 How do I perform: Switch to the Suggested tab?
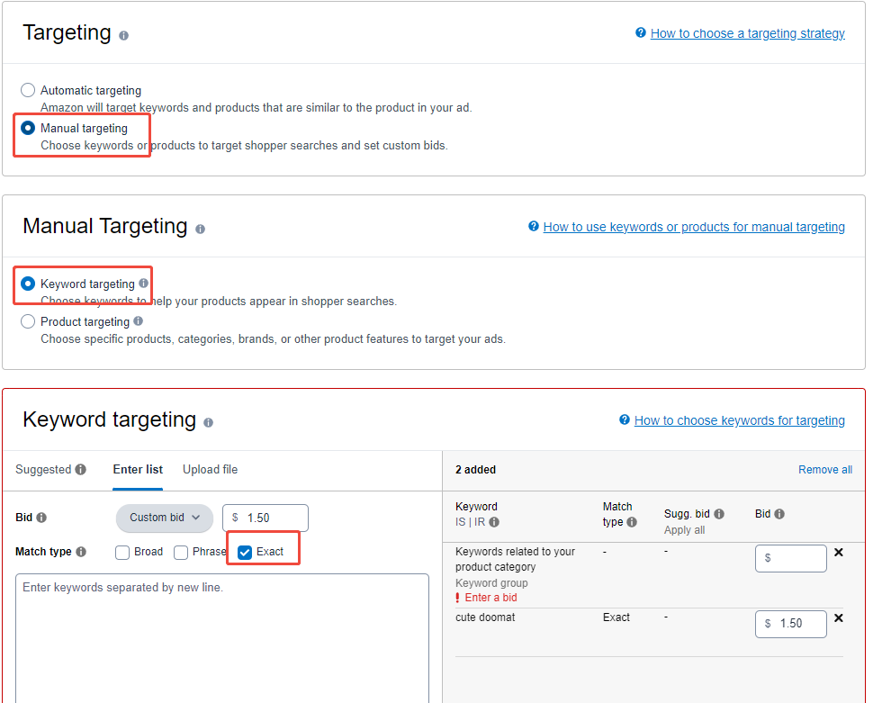point(43,470)
